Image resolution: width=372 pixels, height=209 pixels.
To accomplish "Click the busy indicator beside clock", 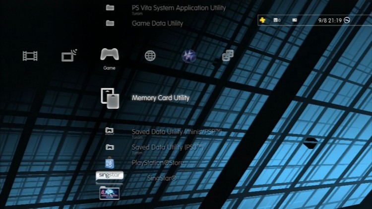I will (x=347, y=20).
